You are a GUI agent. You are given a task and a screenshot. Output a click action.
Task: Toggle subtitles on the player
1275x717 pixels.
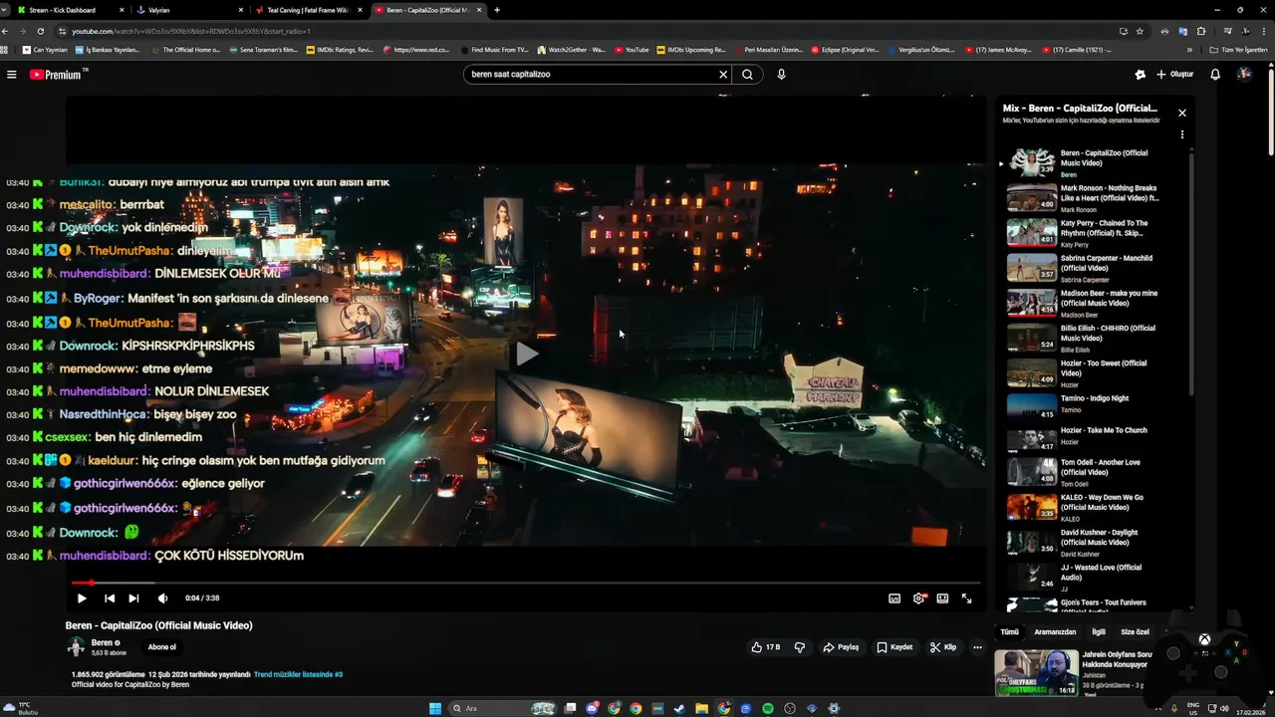[894, 598]
